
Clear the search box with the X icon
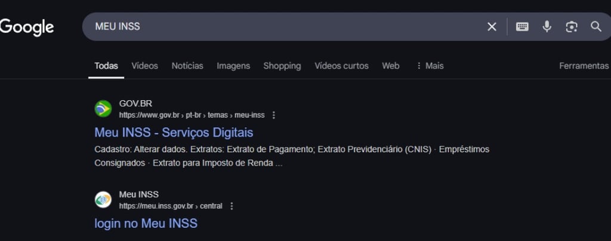click(492, 26)
